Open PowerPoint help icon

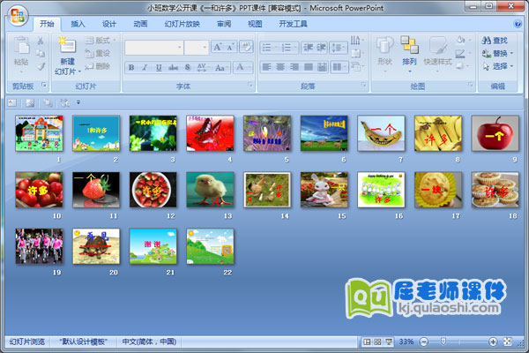pyautogui.click(x=518, y=24)
